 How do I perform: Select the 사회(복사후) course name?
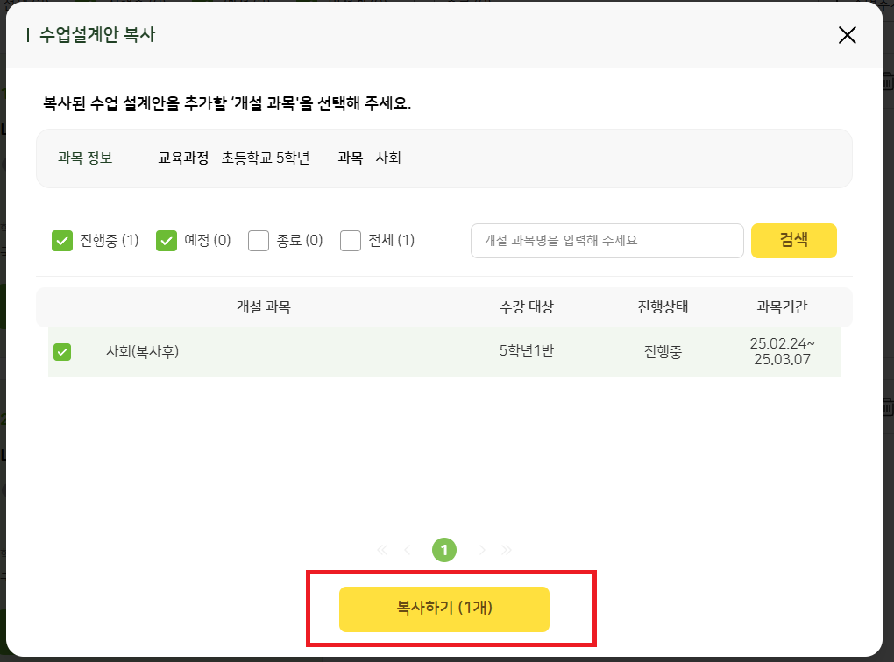(142, 352)
